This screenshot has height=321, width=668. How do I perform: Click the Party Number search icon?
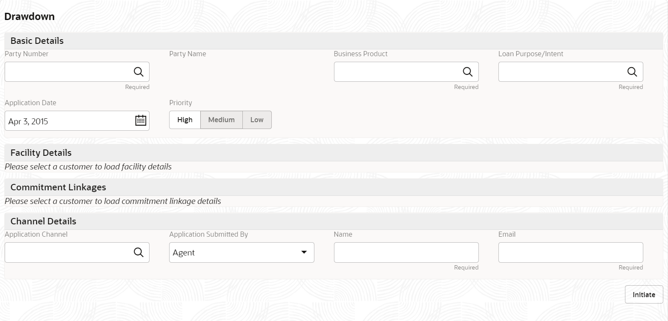[x=138, y=72]
